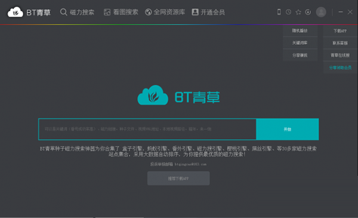Open favorites via the star icon
Screen dimensions: 358x218
point(298,12)
